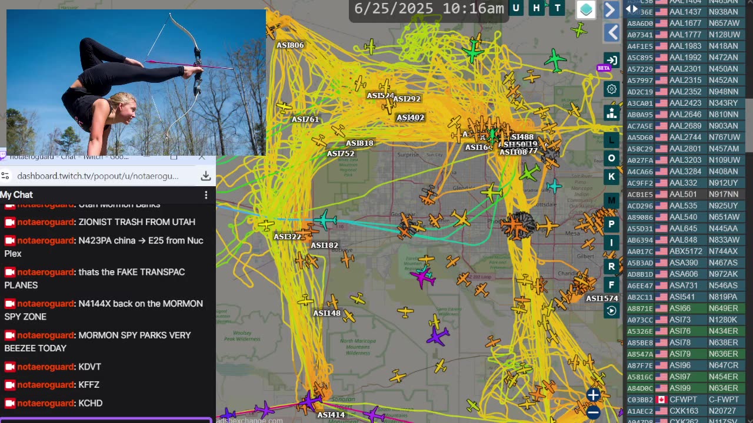Select ASA390 row in aircraft list
The width and height of the screenshot is (753, 423).
pos(685,263)
